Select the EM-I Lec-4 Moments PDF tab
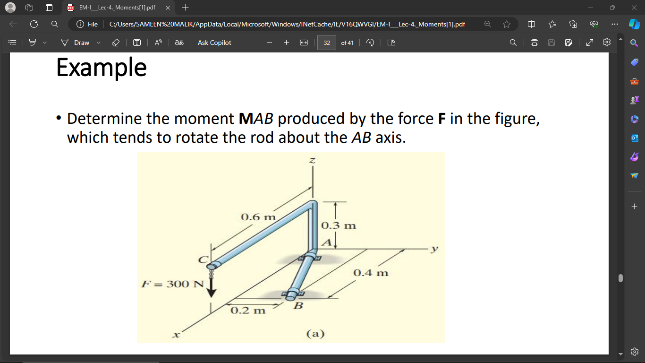Screen dimensions: 645x363 [115, 8]
